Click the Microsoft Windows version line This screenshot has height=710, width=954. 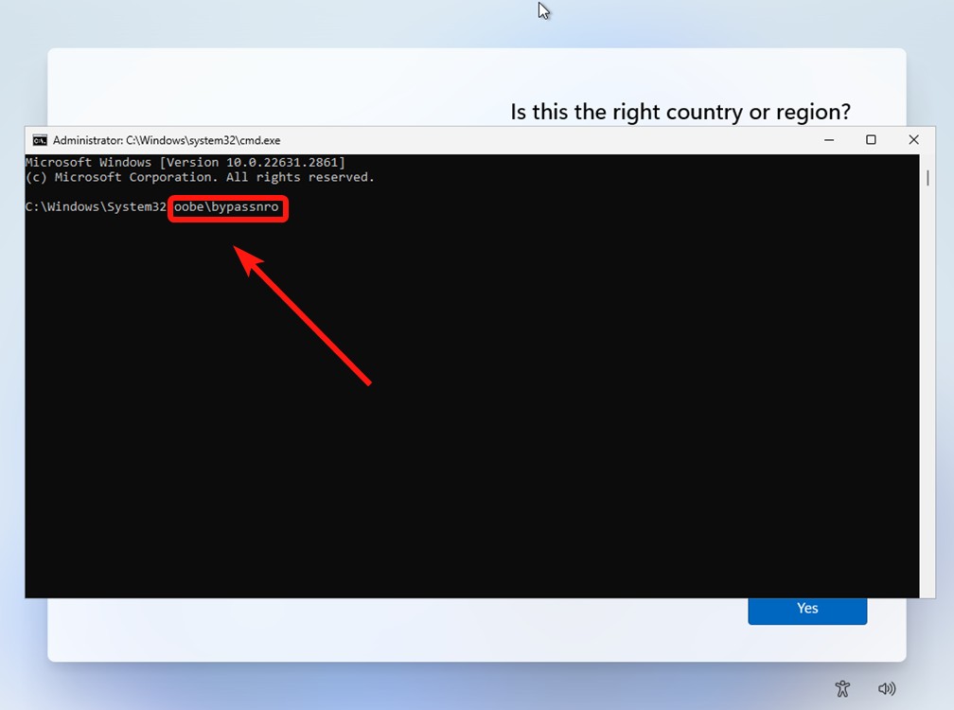point(185,163)
